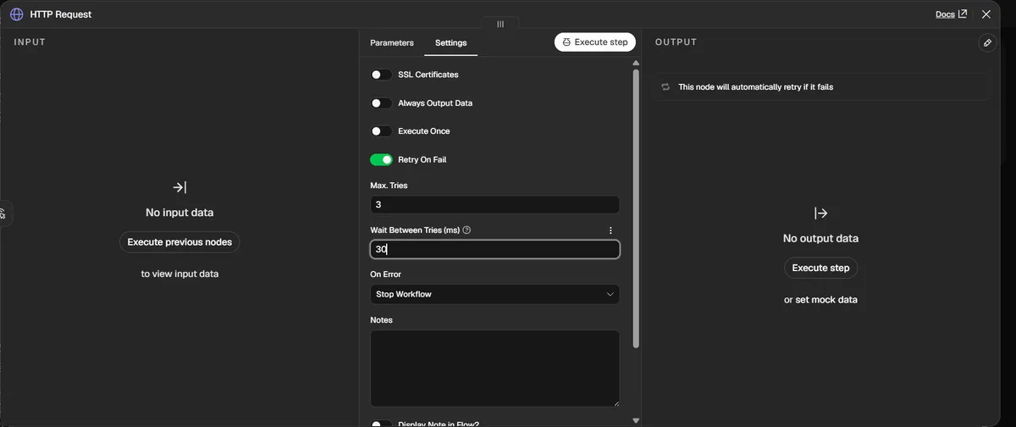Click the input arrow icon
This screenshot has width=1016, height=427.
pos(179,187)
